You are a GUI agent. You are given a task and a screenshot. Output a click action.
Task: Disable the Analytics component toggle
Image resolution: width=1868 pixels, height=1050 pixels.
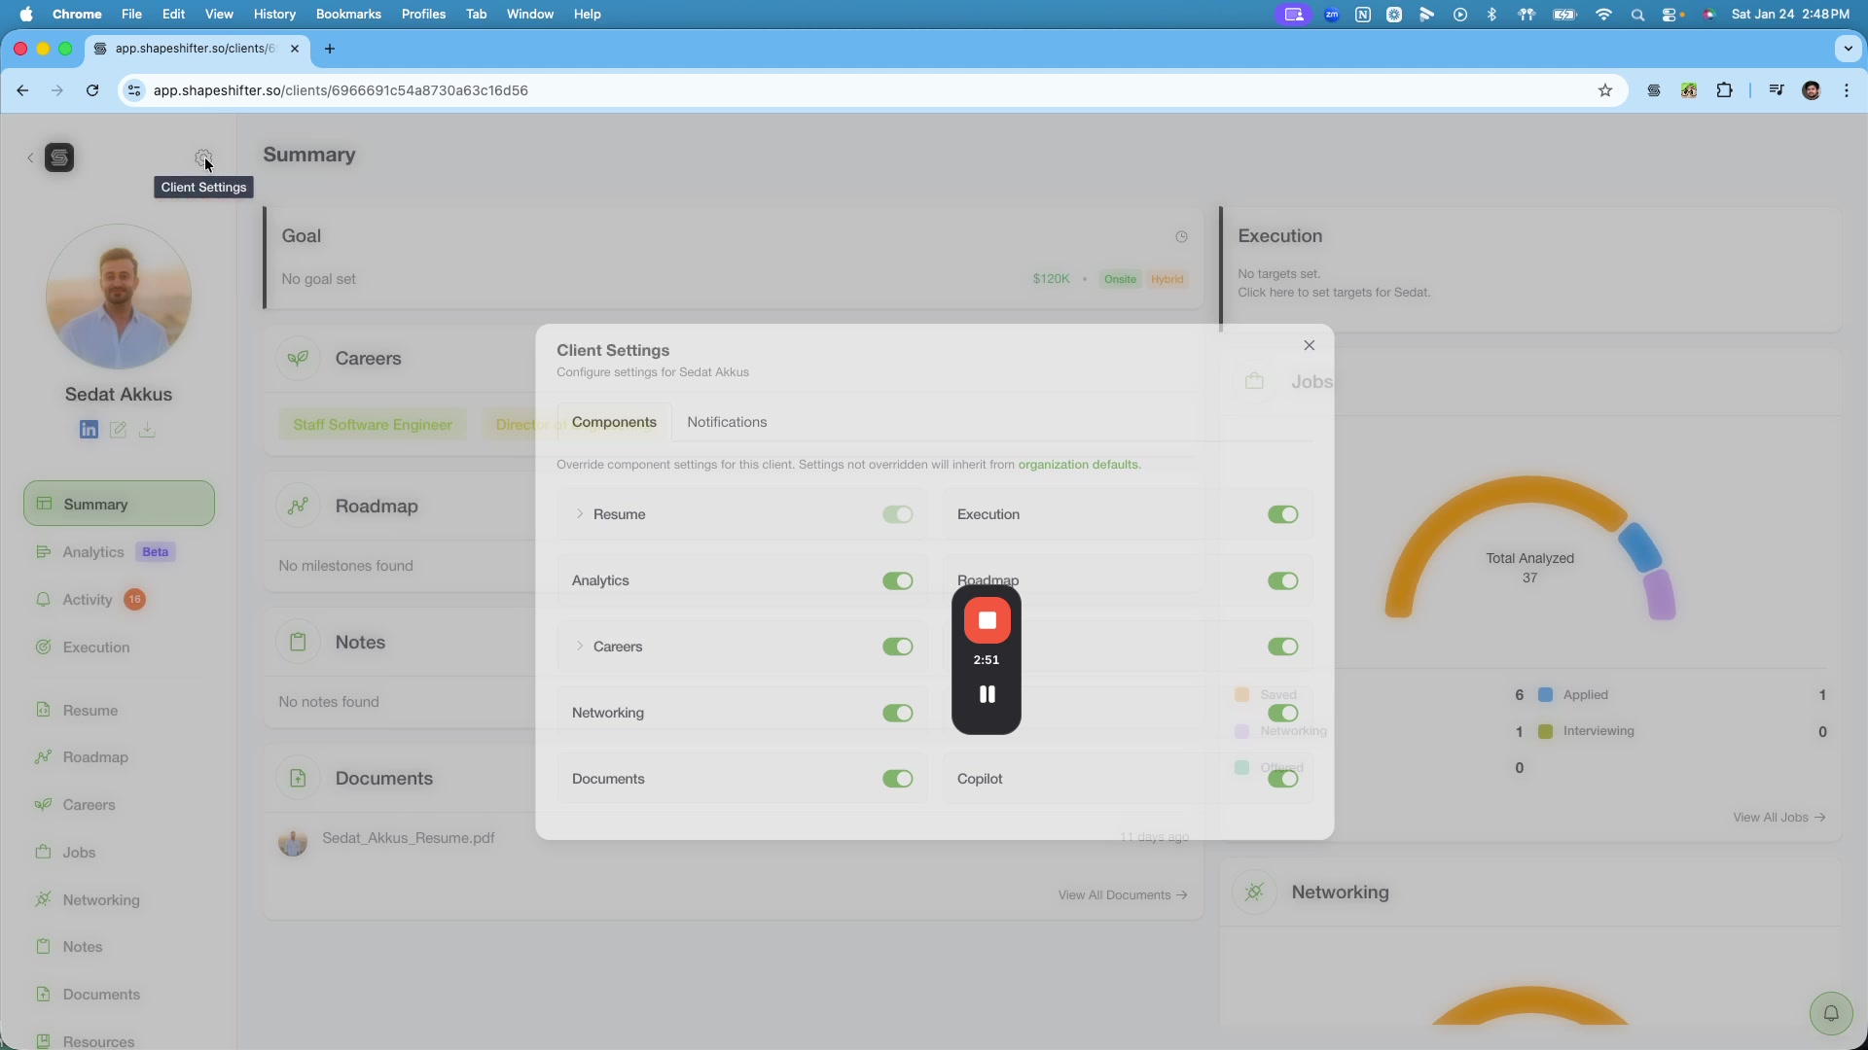[897, 580]
